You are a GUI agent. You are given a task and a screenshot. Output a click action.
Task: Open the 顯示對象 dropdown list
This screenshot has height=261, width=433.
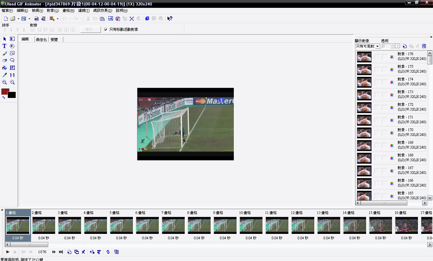377,46
